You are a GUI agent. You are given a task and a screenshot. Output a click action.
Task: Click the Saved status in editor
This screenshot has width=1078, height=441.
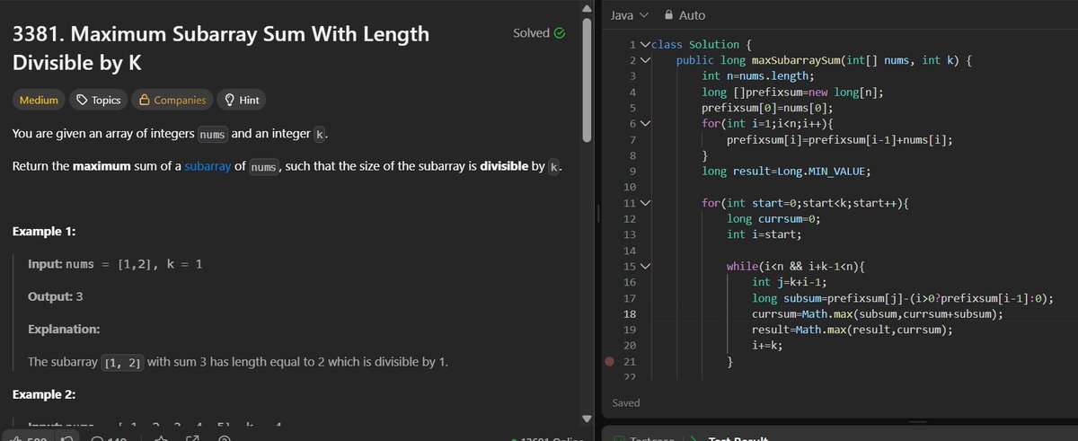click(x=626, y=403)
